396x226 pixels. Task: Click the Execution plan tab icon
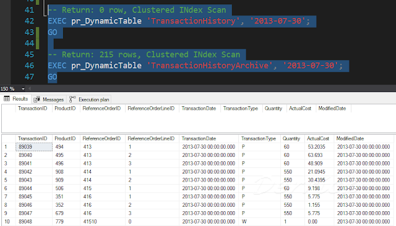[x=72, y=99]
